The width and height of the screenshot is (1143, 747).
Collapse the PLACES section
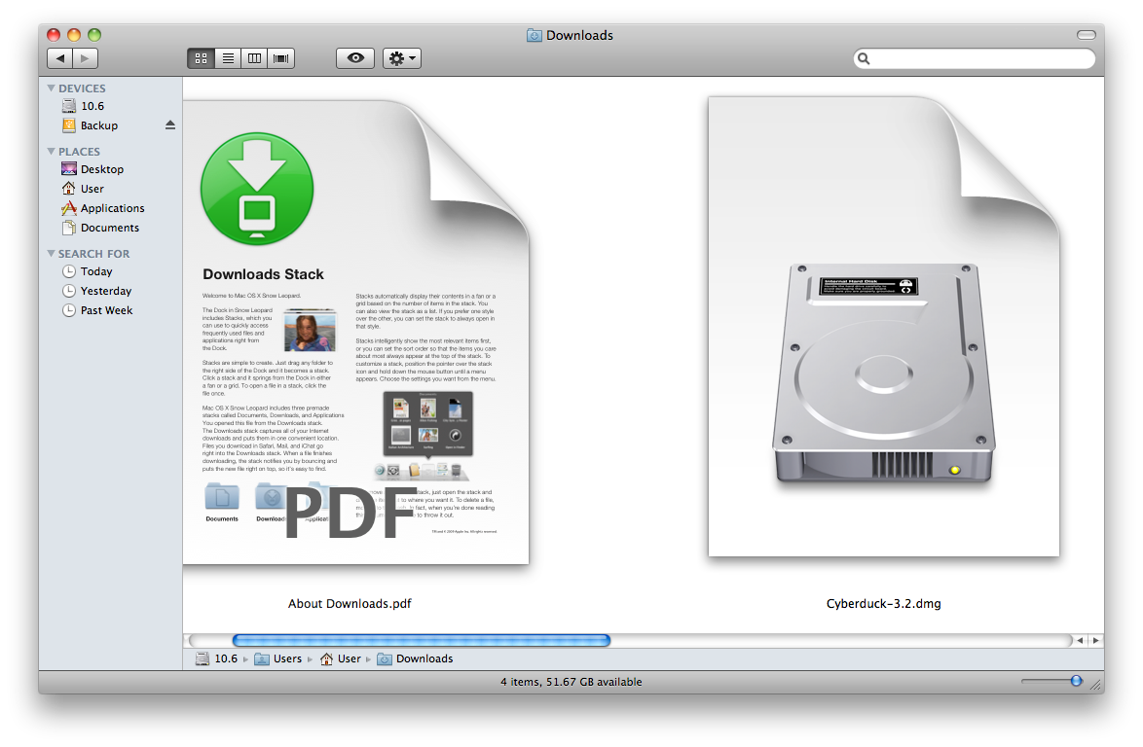[51, 152]
